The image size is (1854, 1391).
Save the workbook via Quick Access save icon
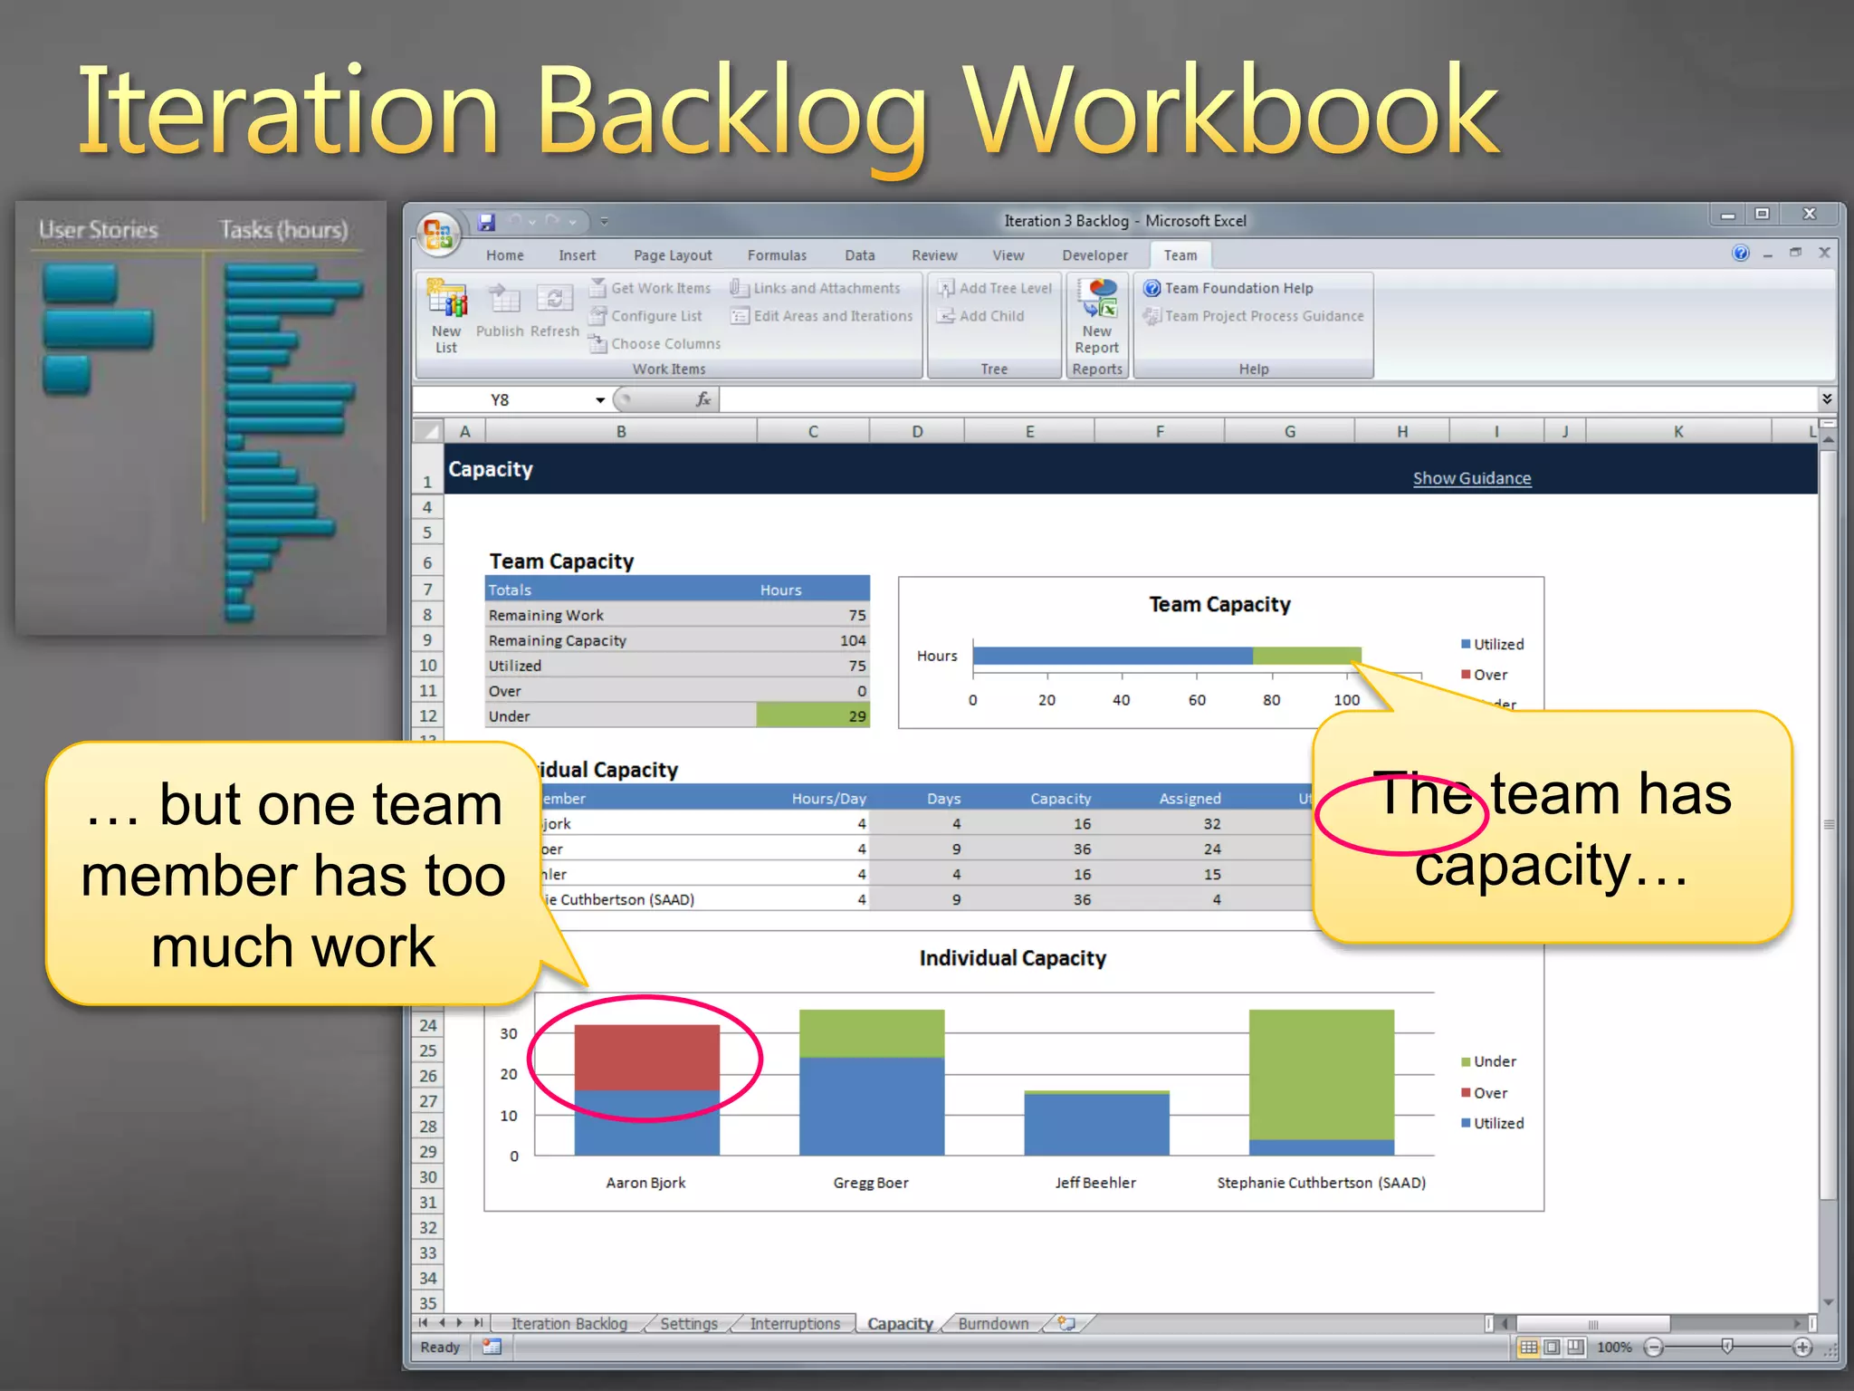[x=486, y=222]
